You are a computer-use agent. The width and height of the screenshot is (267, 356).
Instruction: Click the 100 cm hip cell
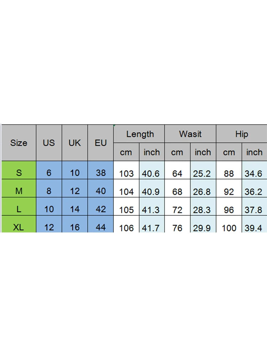[229, 227]
